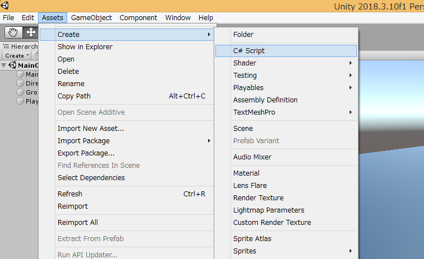Choose Open from Assets menu

[x=126, y=59]
